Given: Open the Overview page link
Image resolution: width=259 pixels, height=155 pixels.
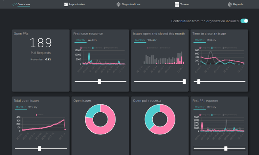Looking at the screenshot, I should [24, 5].
